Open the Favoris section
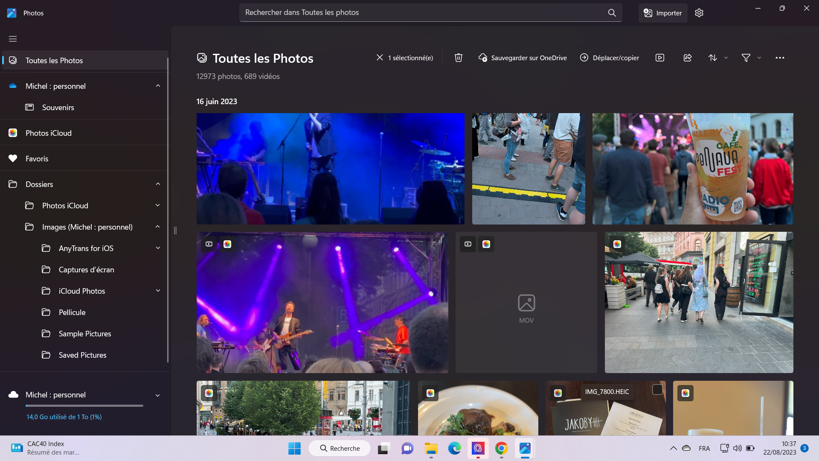819x461 pixels. click(x=37, y=158)
